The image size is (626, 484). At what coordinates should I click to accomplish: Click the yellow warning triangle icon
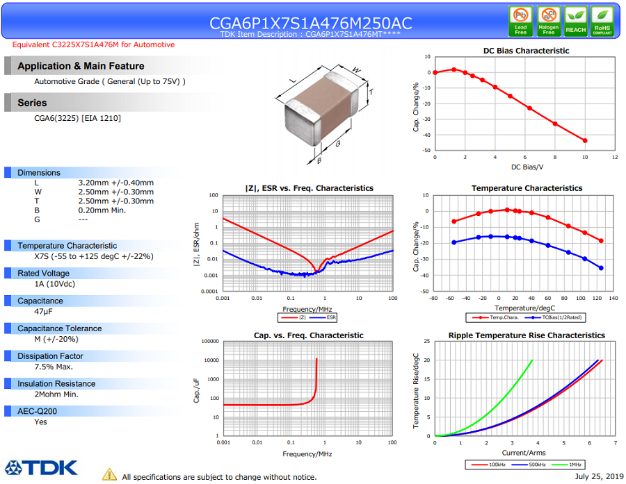click(109, 474)
